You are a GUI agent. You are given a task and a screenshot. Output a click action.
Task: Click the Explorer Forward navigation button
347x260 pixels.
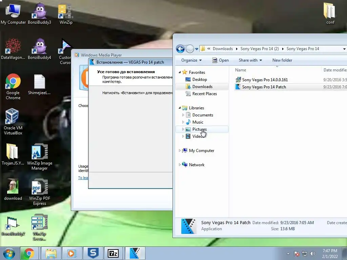(x=190, y=49)
